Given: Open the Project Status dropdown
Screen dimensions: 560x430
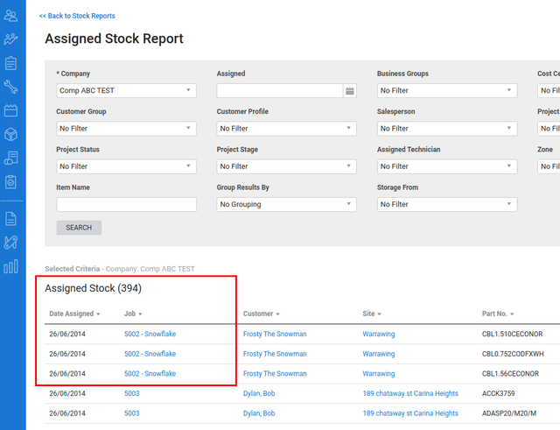Looking at the screenshot, I should pos(126,166).
